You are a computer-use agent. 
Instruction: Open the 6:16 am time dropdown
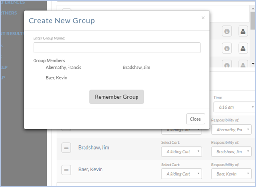pos(234,107)
